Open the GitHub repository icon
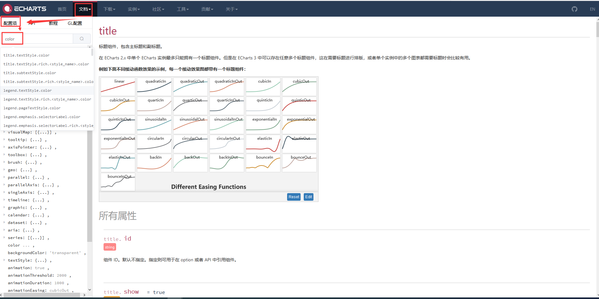The image size is (599, 299). [575, 9]
